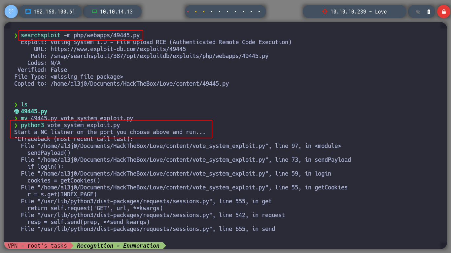Switch to the red first workspace dot
This screenshot has width=451, height=253.
coord(188,12)
